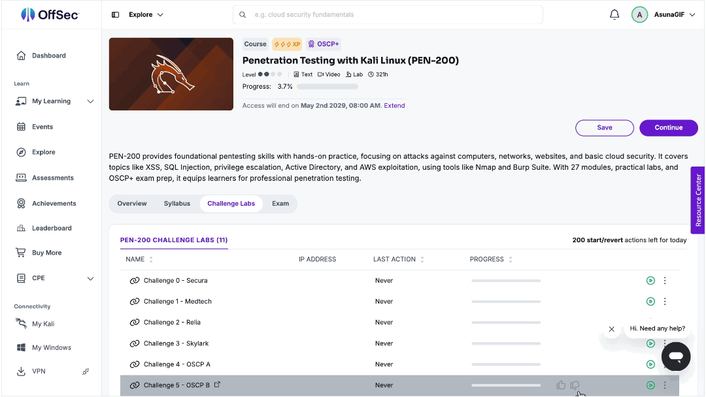The image size is (706, 397).
Task: Open more options for Challenge 1 - Medtech
Action: click(665, 302)
